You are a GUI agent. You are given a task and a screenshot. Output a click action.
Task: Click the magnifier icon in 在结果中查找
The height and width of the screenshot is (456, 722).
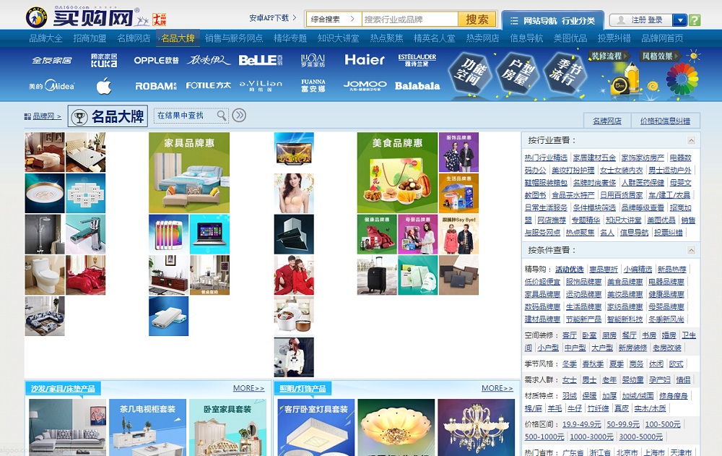click(222, 116)
